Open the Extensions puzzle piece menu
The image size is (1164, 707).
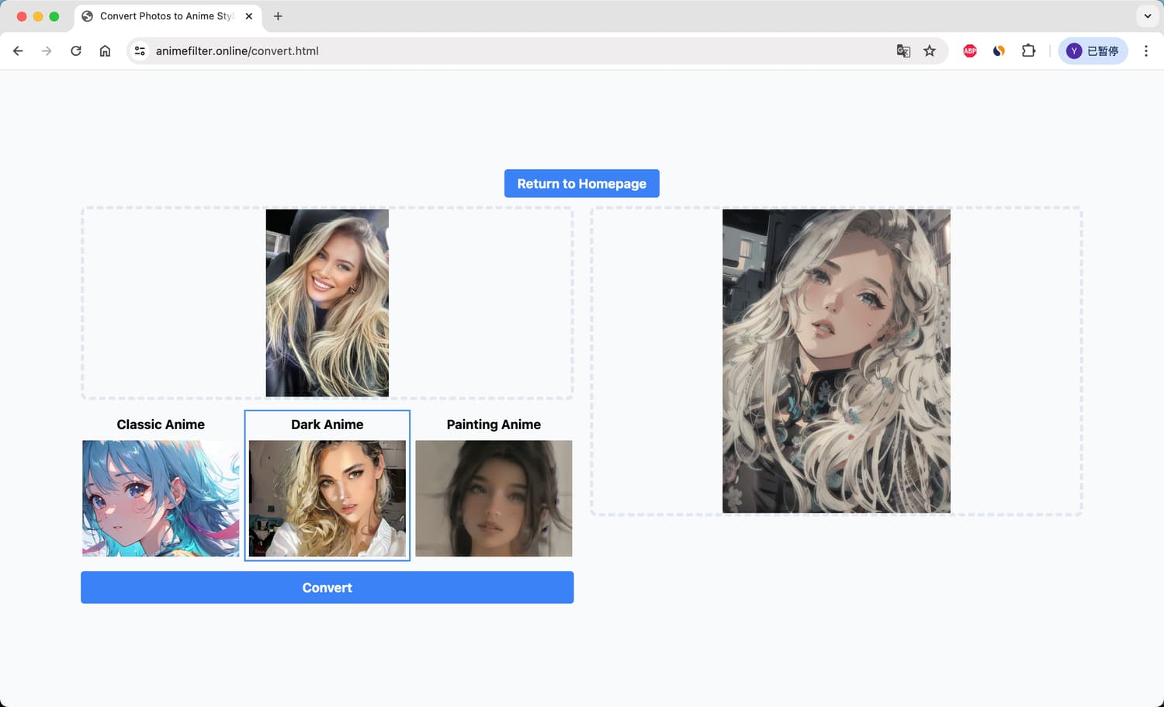pos(1028,51)
